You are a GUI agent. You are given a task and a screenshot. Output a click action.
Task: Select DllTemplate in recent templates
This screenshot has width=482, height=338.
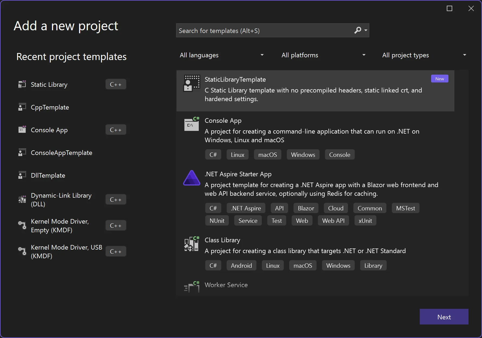click(x=48, y=175)
